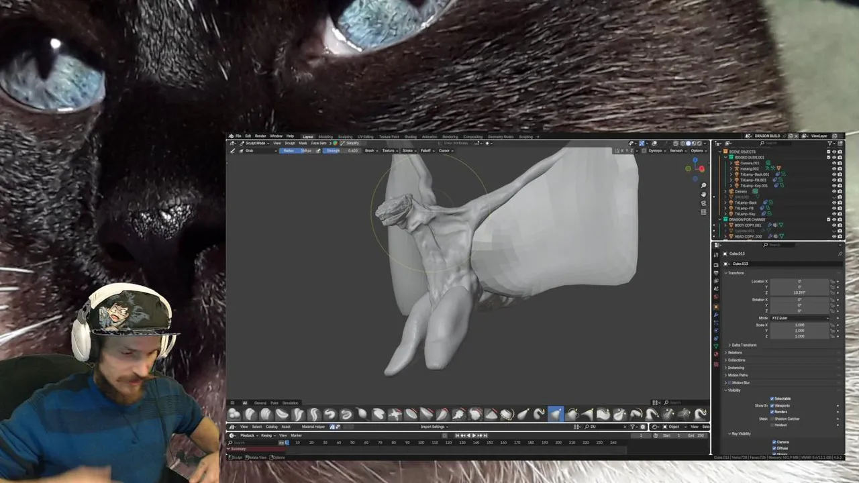Switch to the Modeling workspace tab
859x483 pixels.
tap(325, 137)
